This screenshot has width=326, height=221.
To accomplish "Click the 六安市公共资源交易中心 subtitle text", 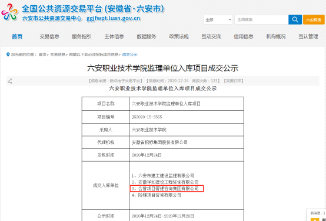I will tap(52, 18).
